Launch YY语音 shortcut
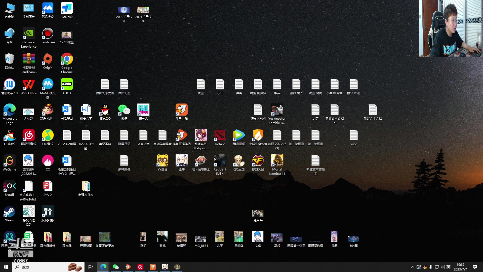Screen dimensions: 483x272 pyautogui.click(x=163, y=163)
